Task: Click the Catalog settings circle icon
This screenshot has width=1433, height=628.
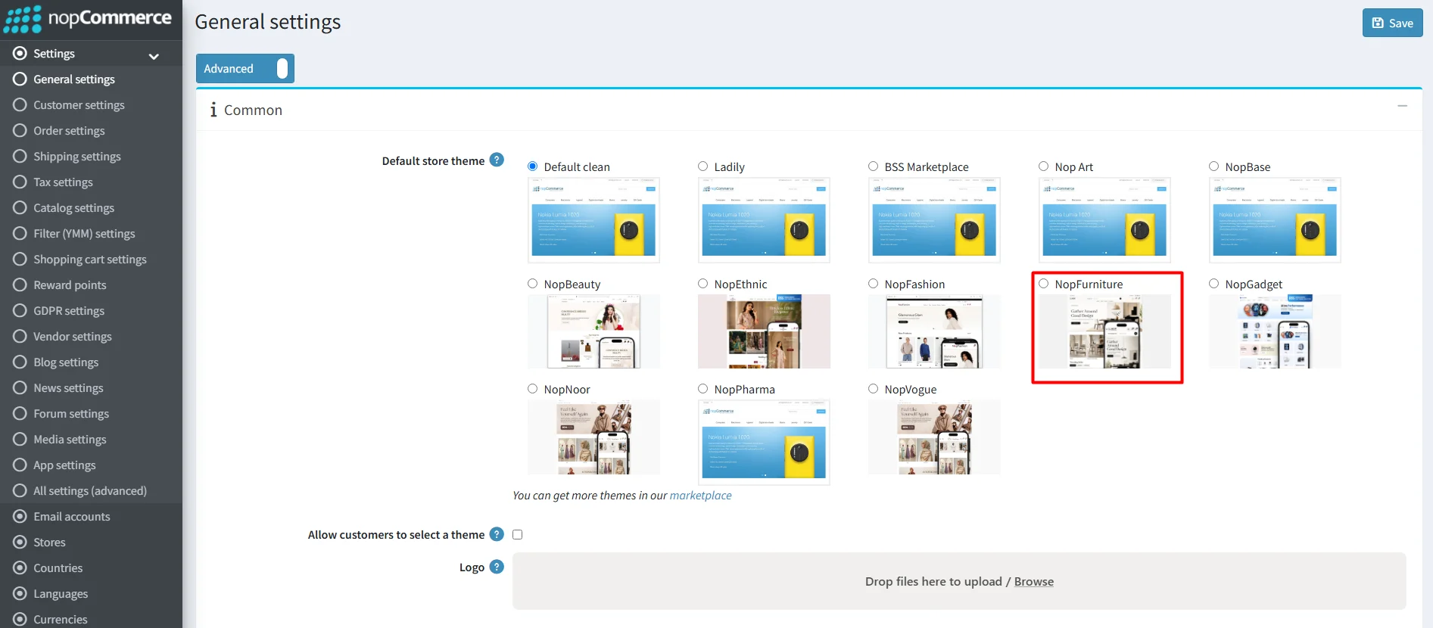Action: [20, 207]
